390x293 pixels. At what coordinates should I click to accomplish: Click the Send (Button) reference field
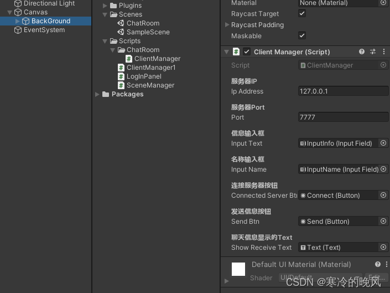coord(338,222)
